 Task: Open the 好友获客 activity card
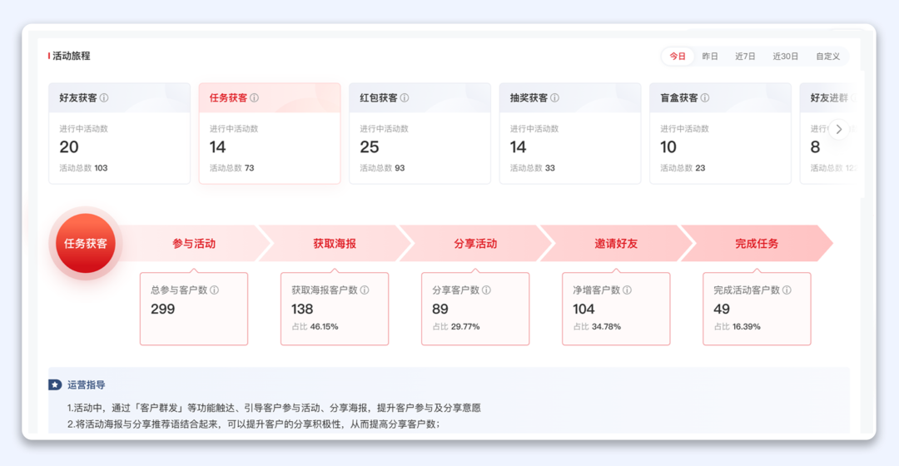tap(119, 133)
